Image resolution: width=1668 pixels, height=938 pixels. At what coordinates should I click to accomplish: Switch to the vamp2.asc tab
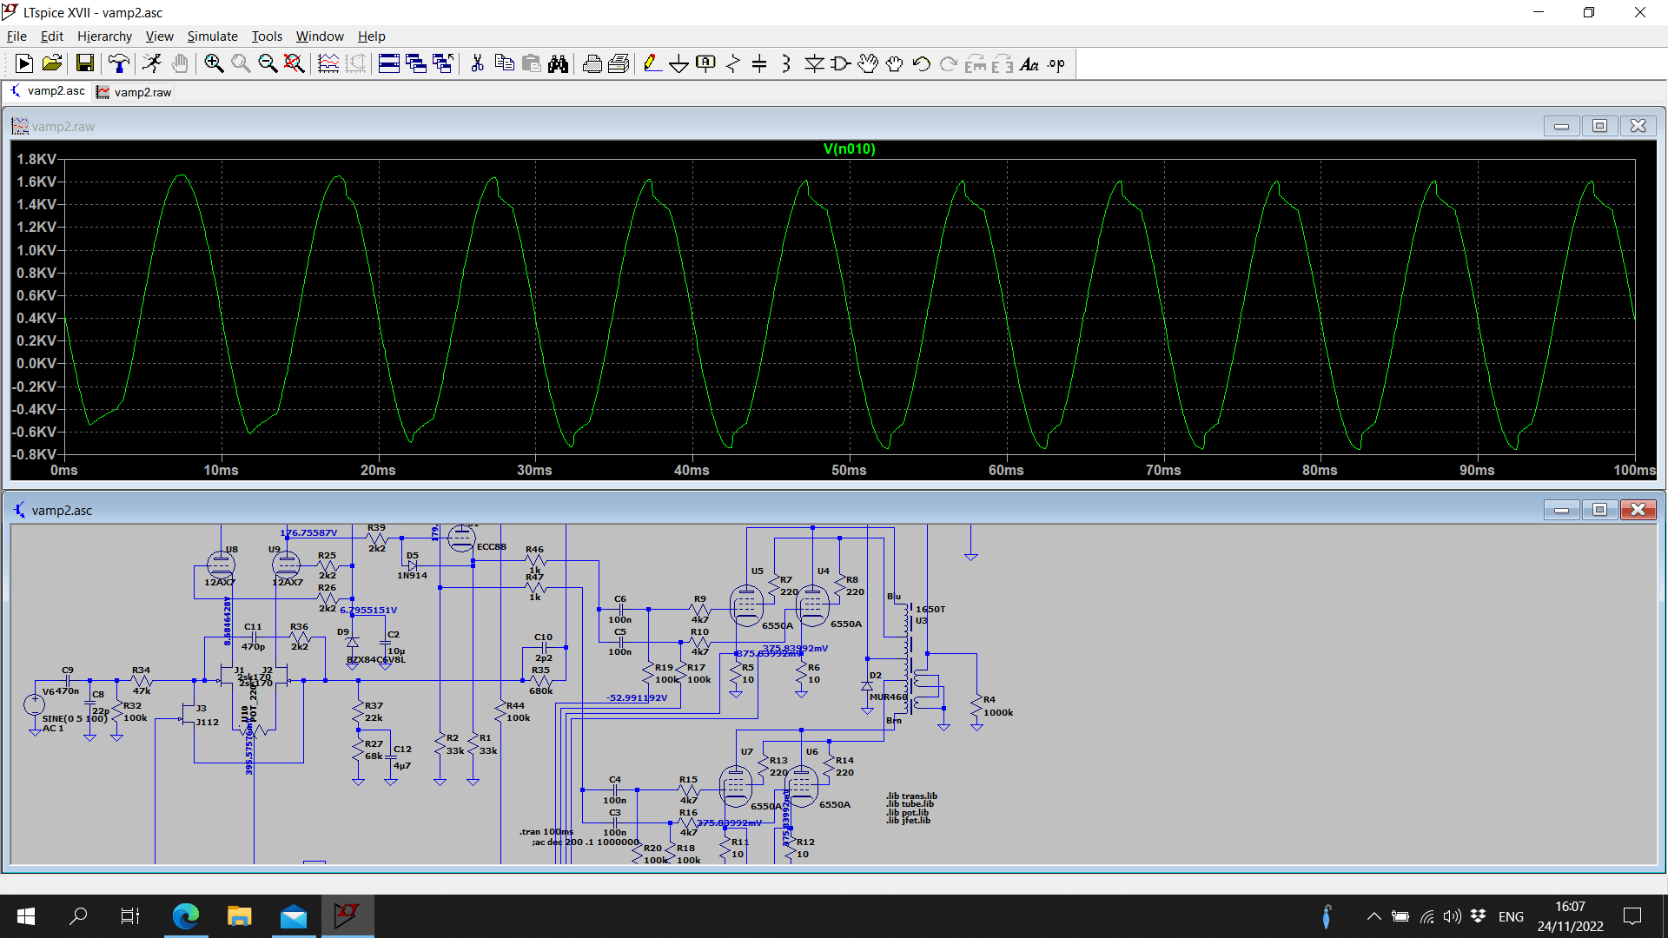[48, 91]
